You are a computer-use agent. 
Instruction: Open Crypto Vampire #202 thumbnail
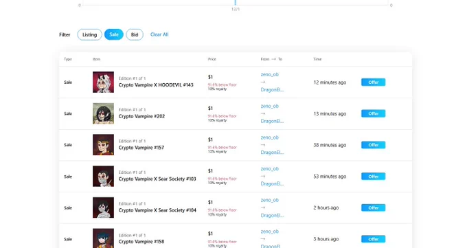click(103, 113)
